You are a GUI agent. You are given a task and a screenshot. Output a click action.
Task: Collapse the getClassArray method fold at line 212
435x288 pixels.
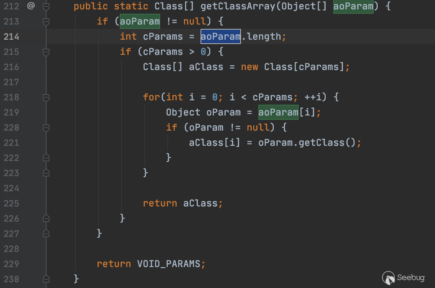click(x=46, y=6)
